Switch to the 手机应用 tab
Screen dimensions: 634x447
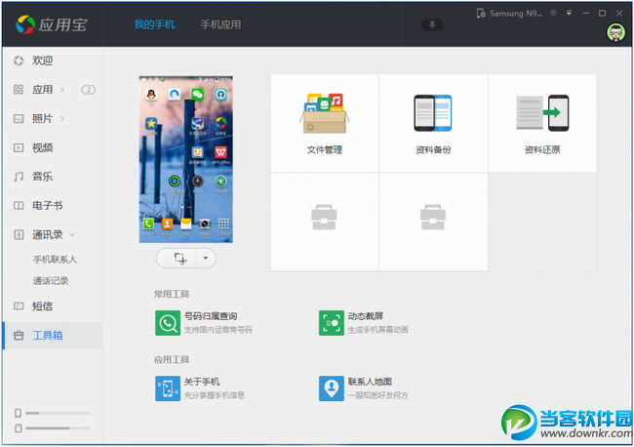coord(220,24)
